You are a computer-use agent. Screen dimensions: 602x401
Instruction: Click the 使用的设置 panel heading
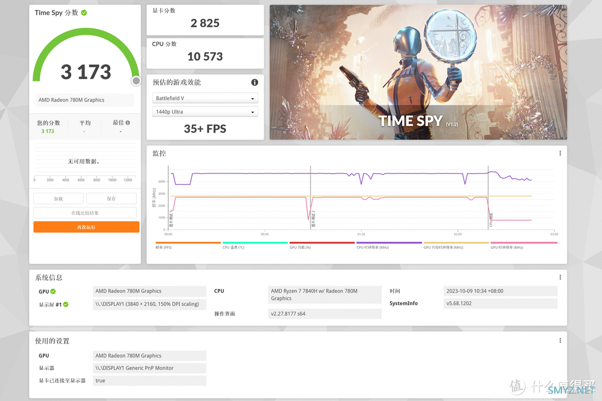point(52,341)
